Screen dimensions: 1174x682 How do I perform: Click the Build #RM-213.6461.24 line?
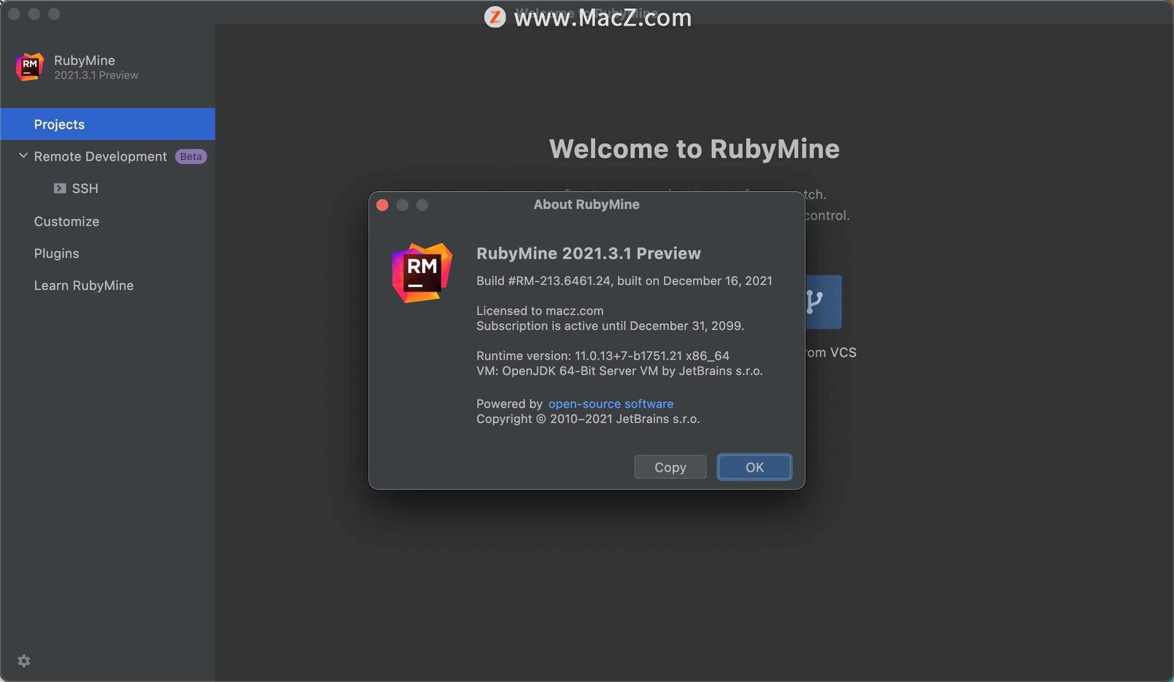tap(624, 280)
